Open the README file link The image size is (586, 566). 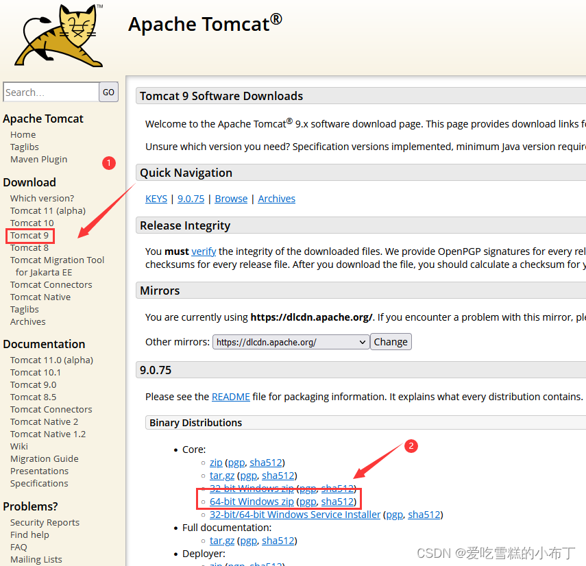click(x=230, y=397)
